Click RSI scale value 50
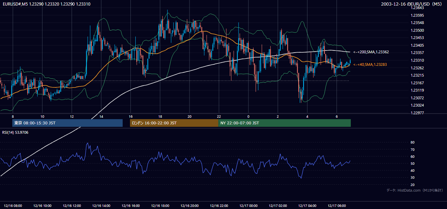The height and width of the screenshot is (209, 447). [412, 164]
